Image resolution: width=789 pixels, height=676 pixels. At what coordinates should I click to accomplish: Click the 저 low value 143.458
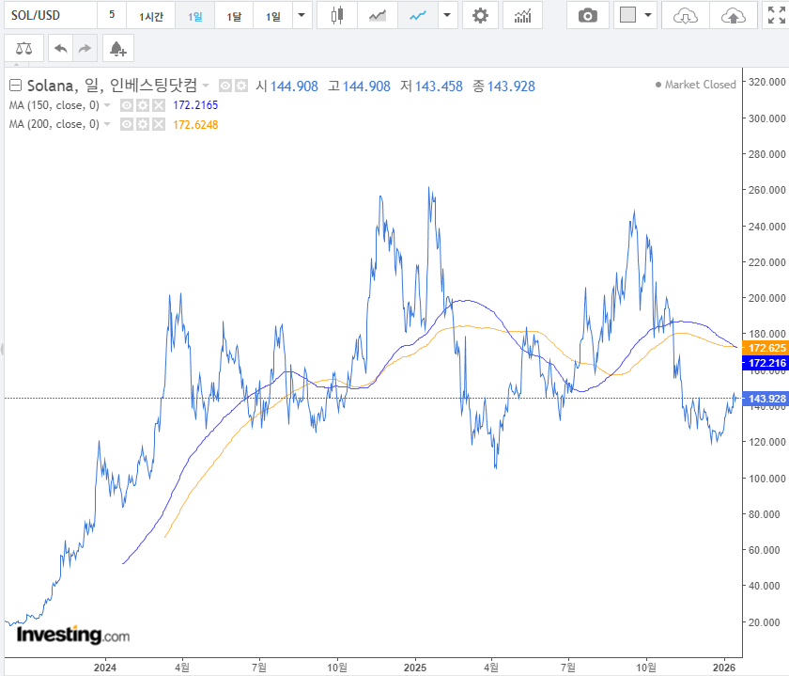439,86
